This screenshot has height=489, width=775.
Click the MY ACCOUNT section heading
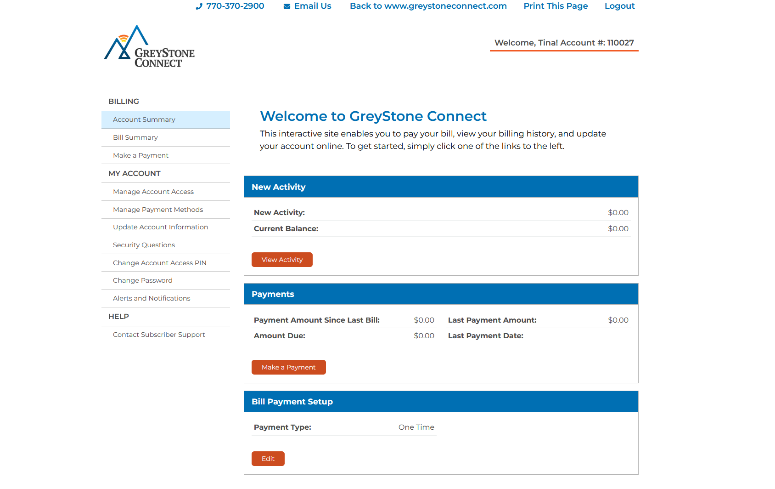(x=135, y=174)
